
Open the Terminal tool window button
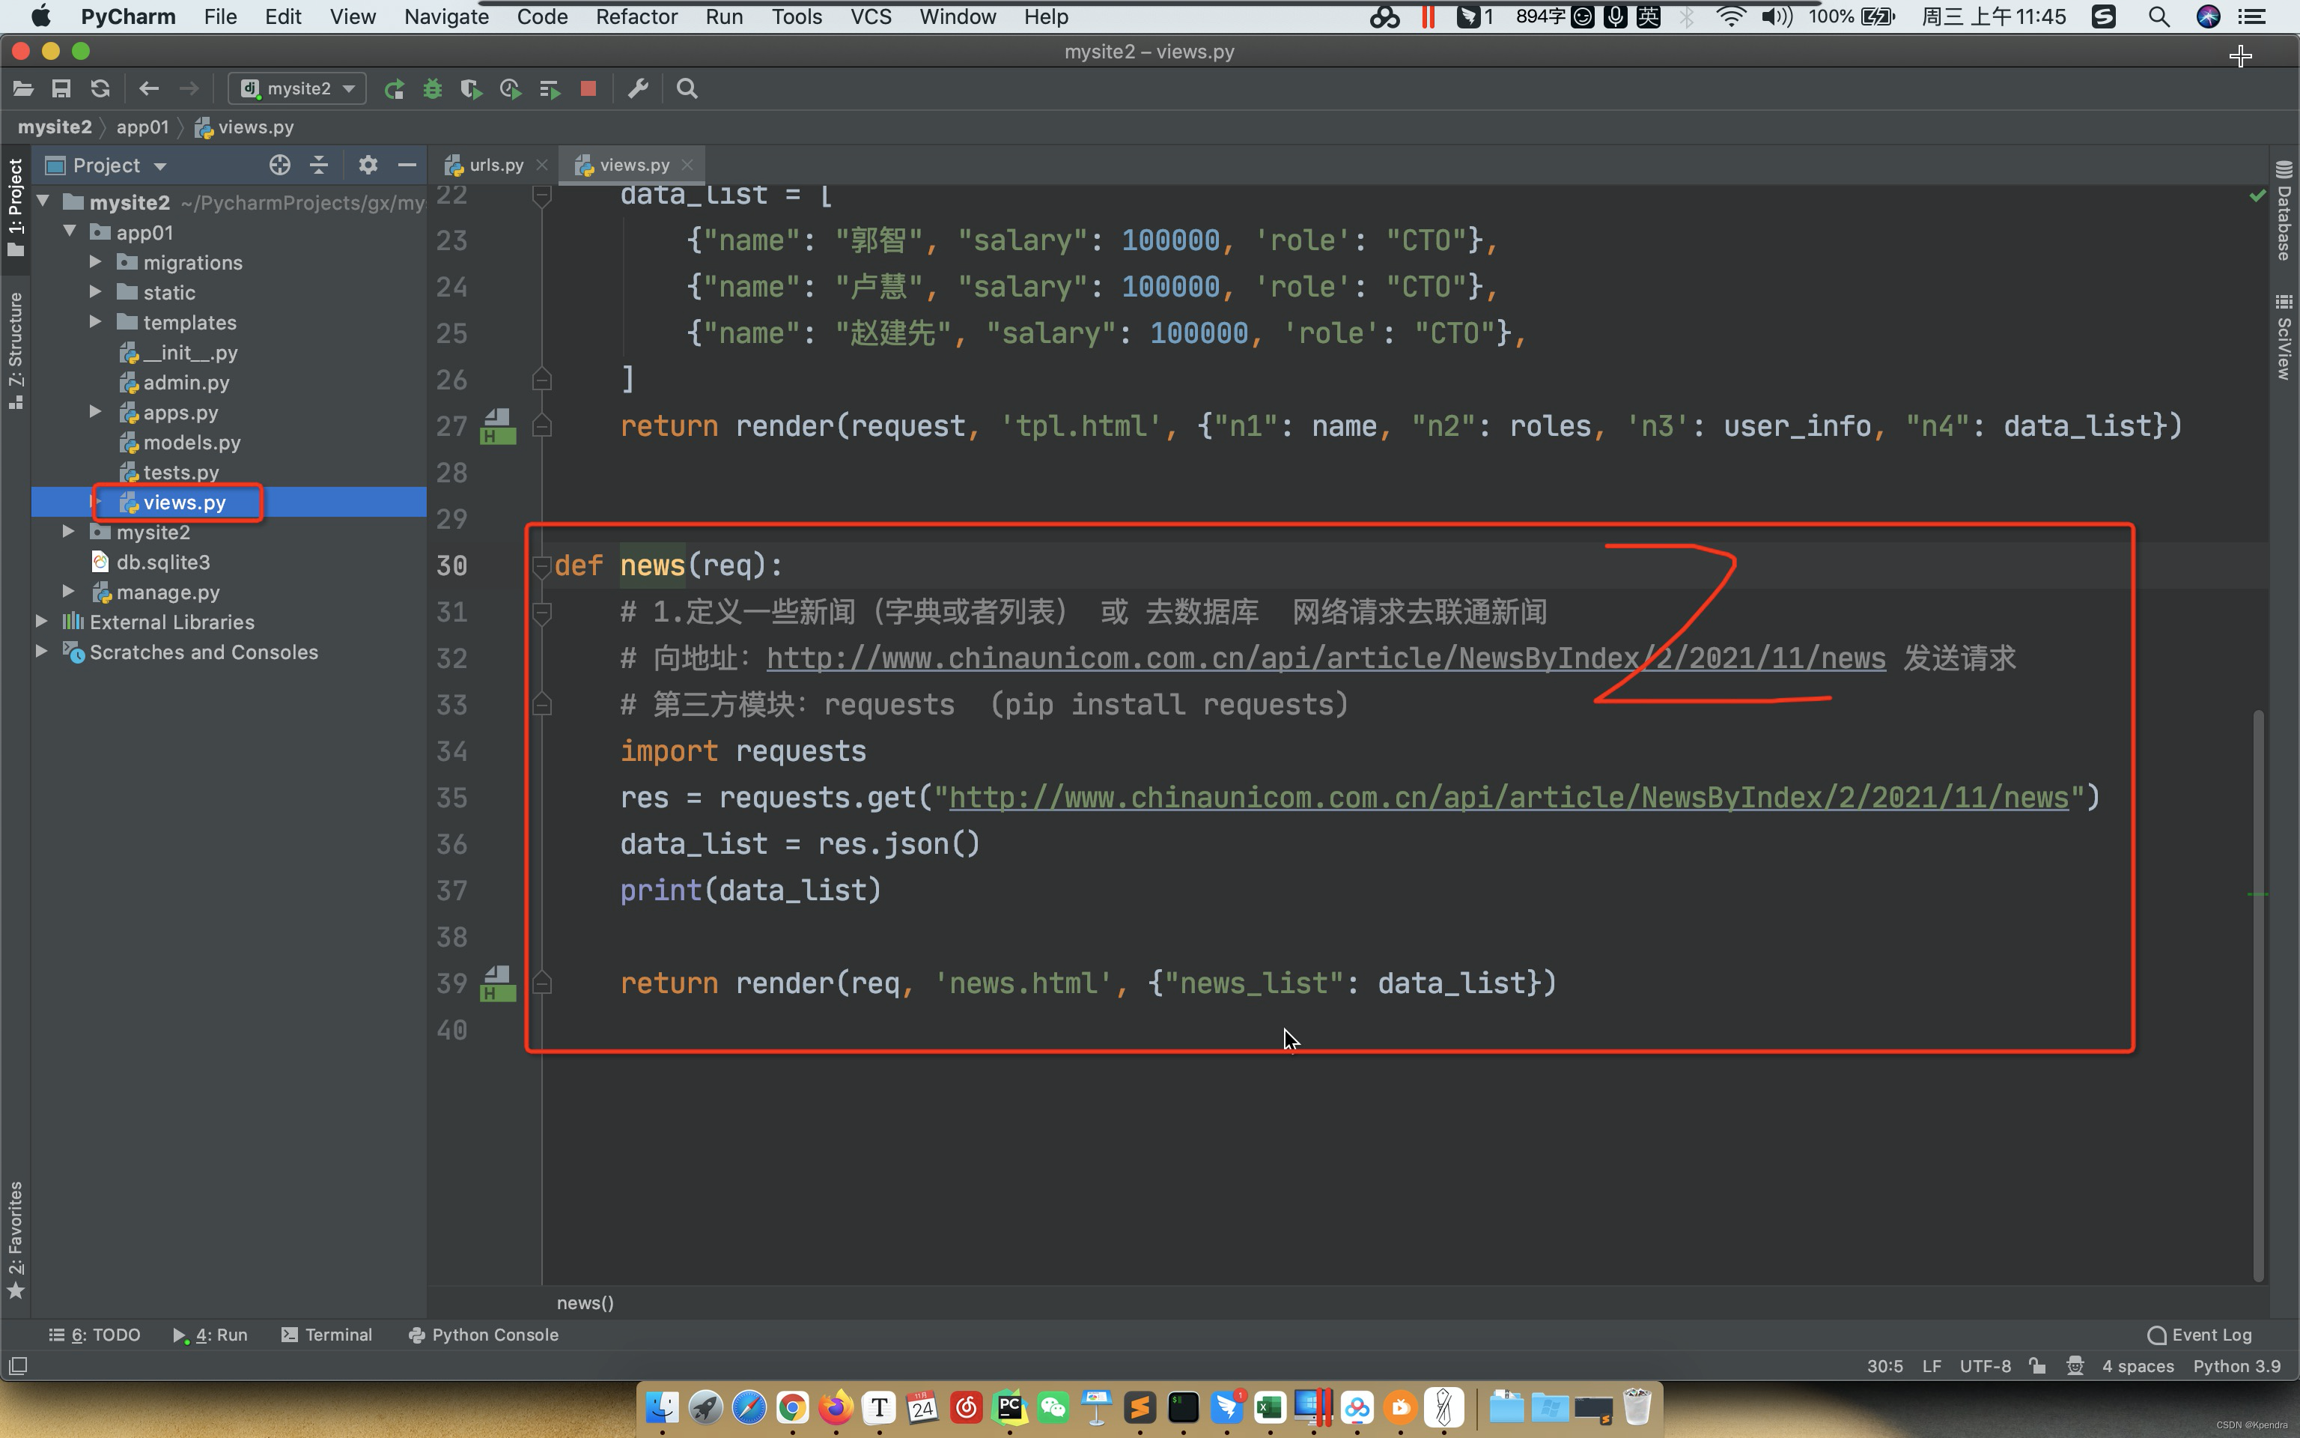[x=327, y=1335]
